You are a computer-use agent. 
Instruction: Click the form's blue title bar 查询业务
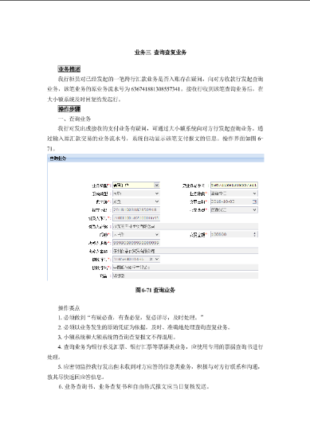point(155,158)
